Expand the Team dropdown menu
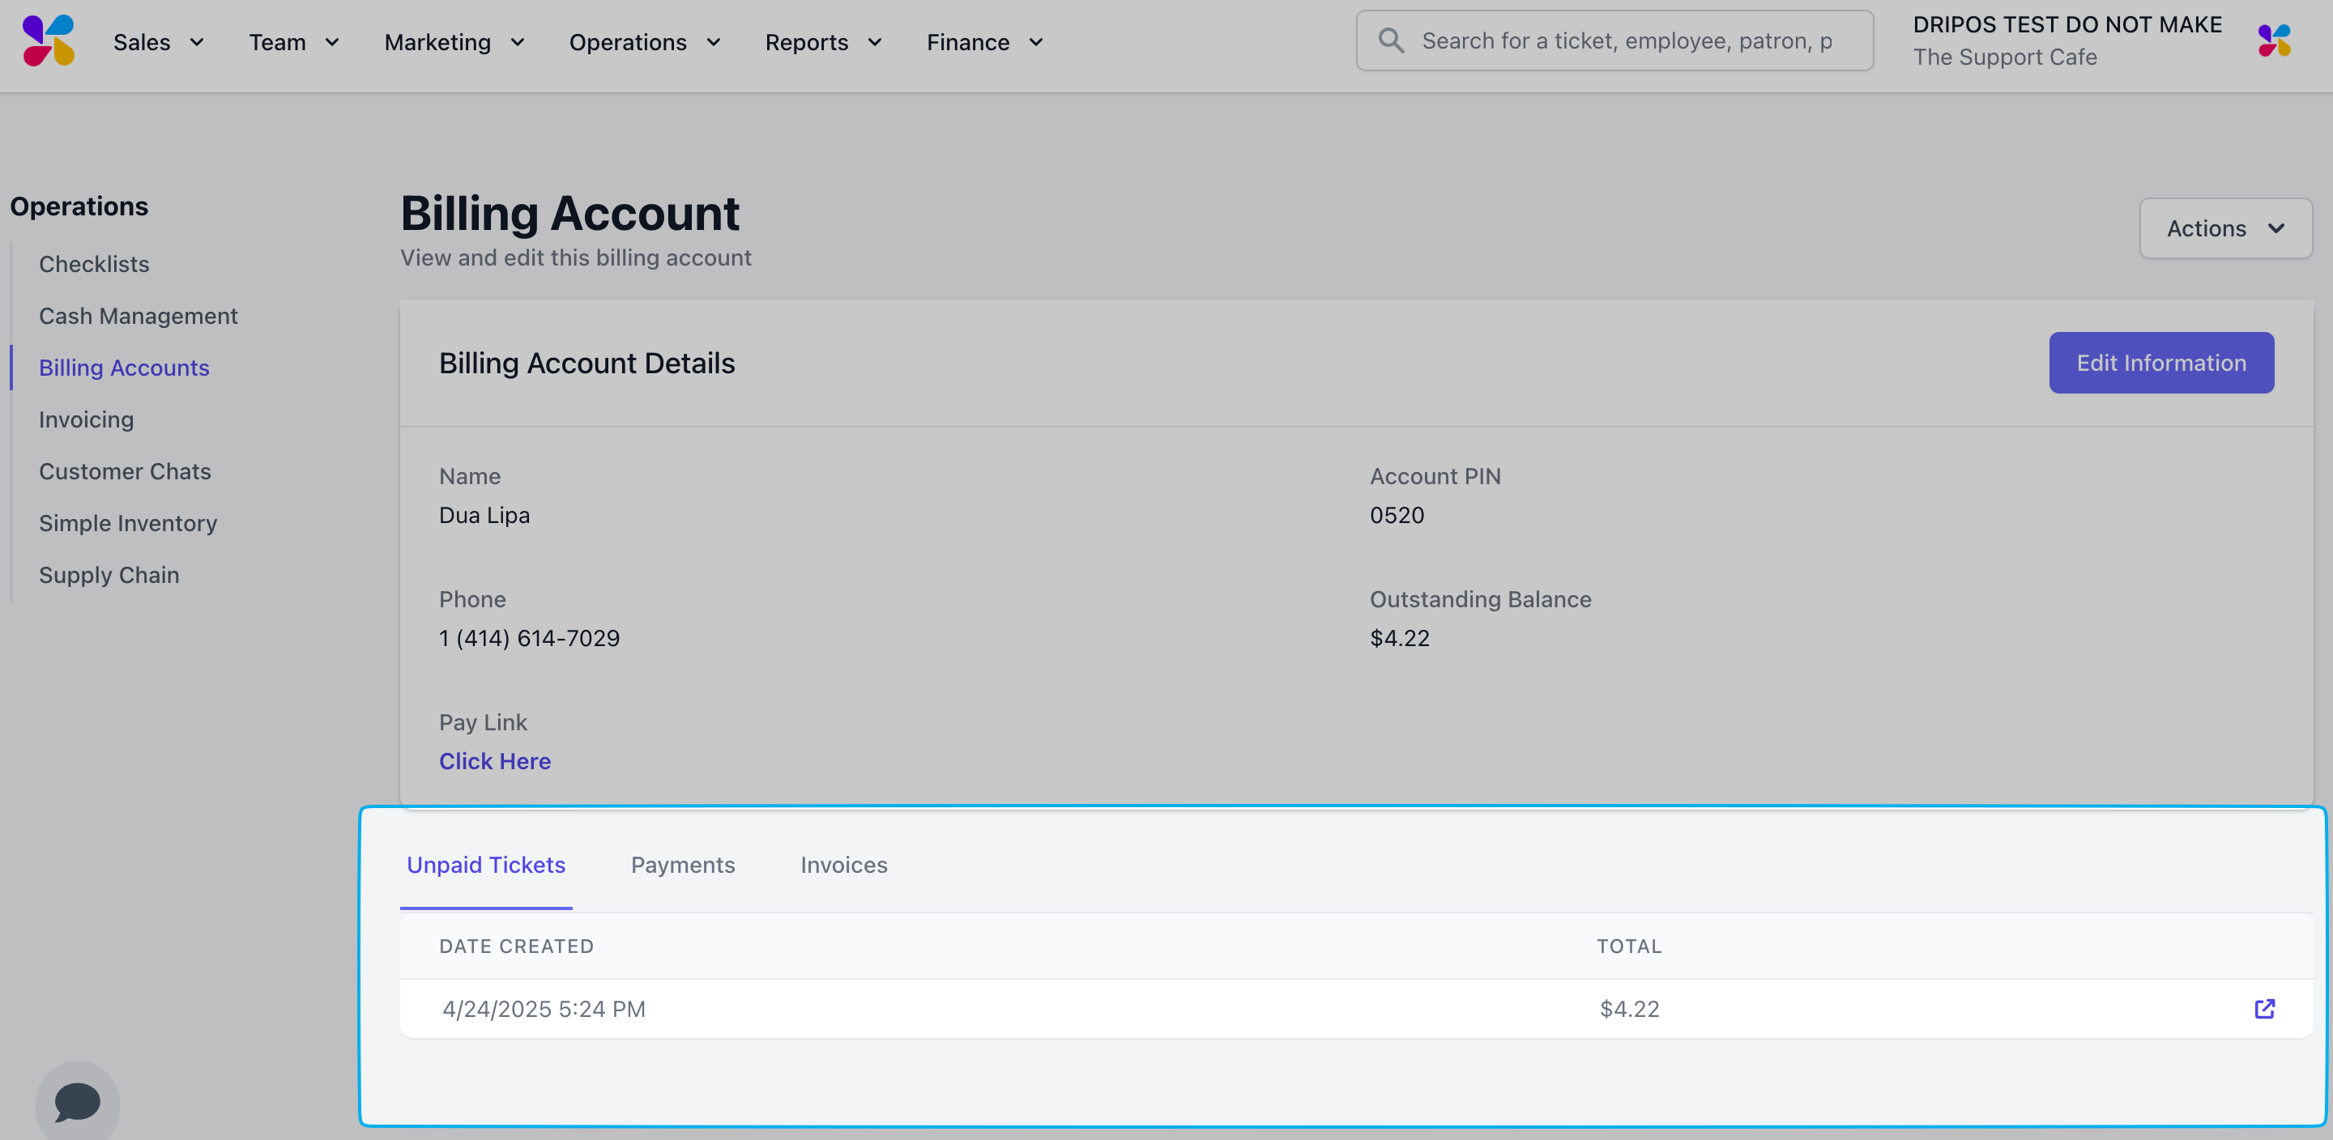Screen dimensions: 2333x1140 coord(293,43)
